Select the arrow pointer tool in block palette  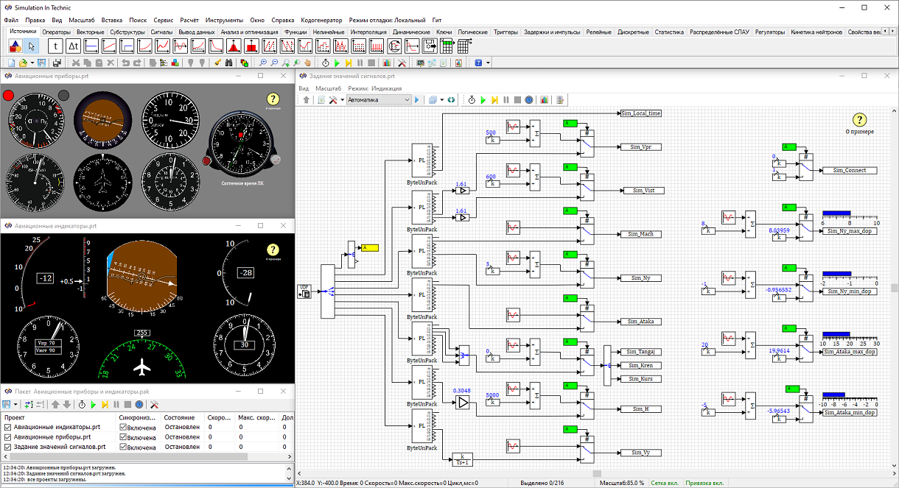pyautogui.click(x=32, y=46)
